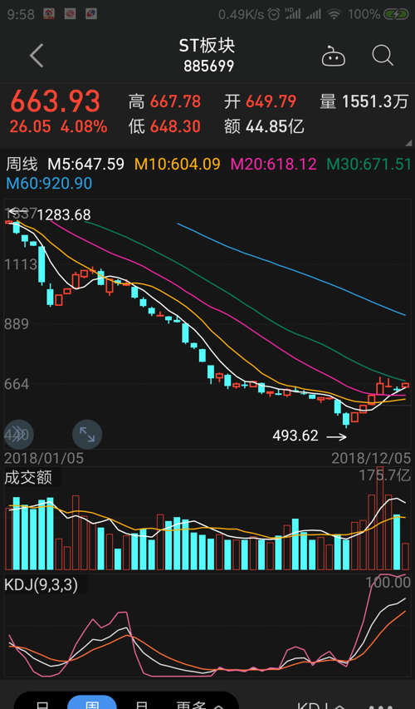
Task: Expand quote details corner triangle
Action: pyautogui.click(x=409, y=143)
